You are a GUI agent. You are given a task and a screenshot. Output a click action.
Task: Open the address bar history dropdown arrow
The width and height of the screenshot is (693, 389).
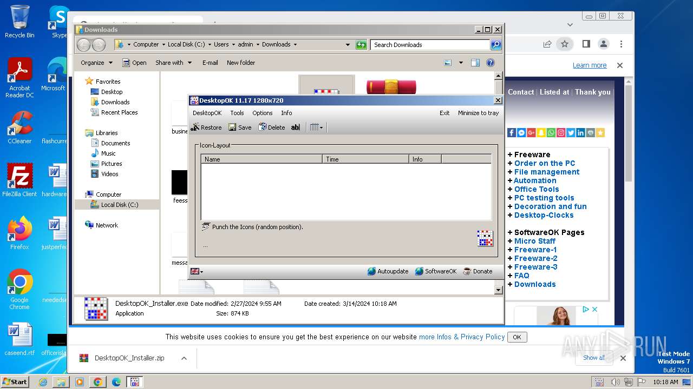[348, 45]
